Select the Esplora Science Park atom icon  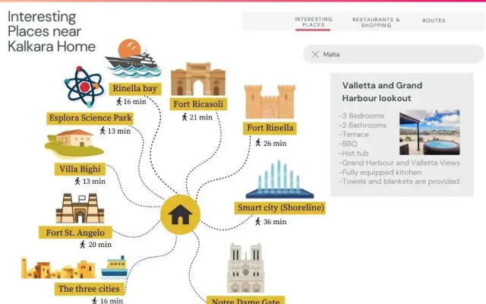coord(84,86)
